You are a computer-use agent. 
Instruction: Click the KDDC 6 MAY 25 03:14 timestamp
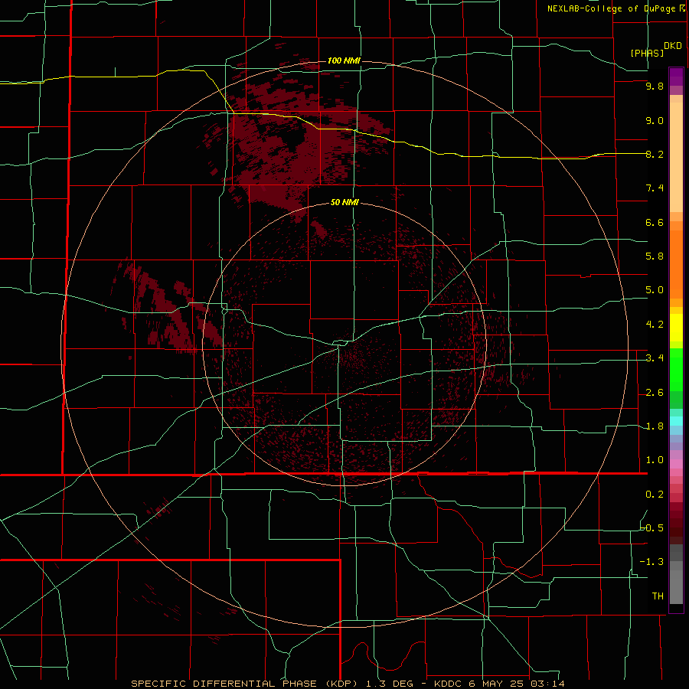tap(499, 684)
